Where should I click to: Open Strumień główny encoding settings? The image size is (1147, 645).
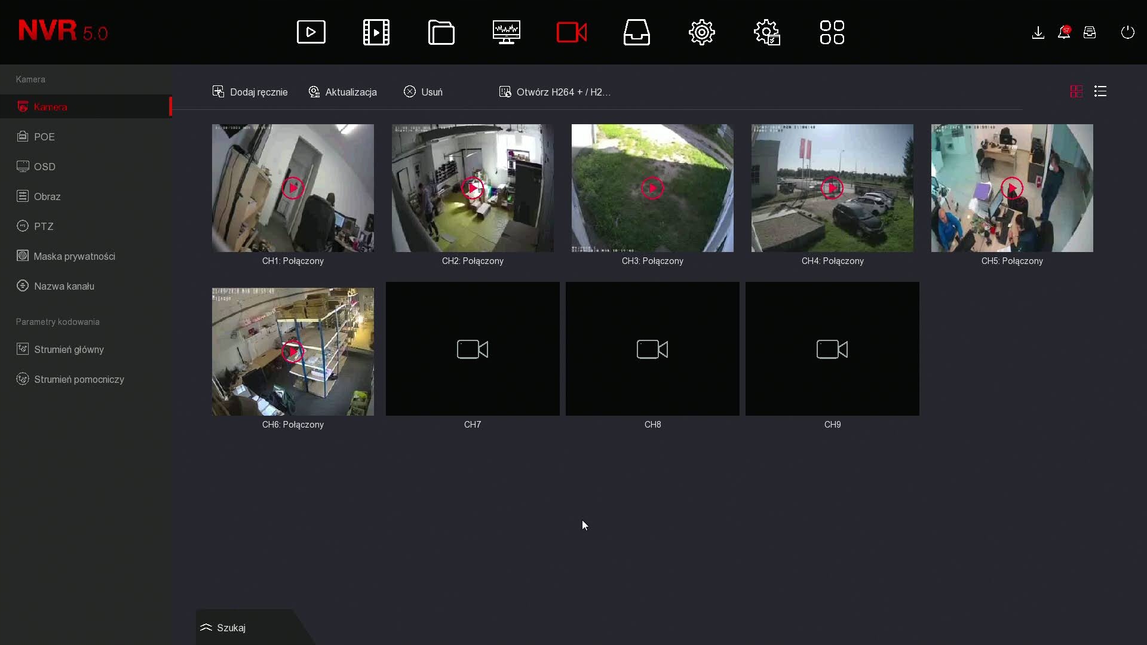(x=69, y=349)
